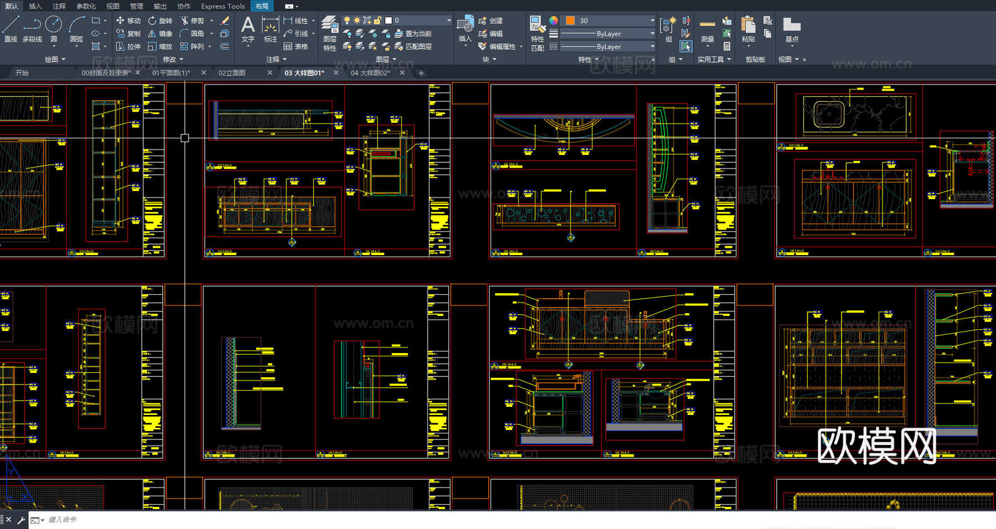Click the color wheel object color icon

(553, 20)
